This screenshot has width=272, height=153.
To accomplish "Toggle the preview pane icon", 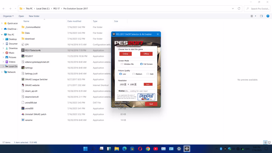I will tap(261, 16).
